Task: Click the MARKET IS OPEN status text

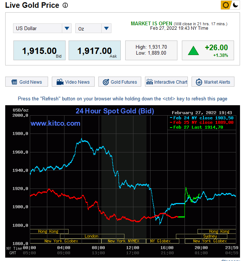Action: click(x=151, y=23)
